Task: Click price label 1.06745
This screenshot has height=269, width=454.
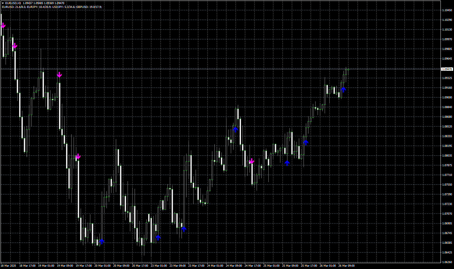Action: pos(447,233)
